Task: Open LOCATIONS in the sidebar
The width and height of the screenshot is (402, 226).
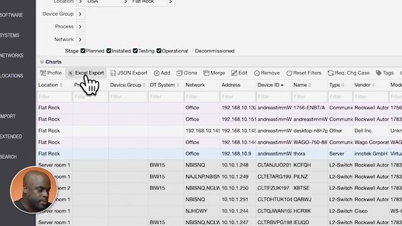Action: click(x=11, y=76)
